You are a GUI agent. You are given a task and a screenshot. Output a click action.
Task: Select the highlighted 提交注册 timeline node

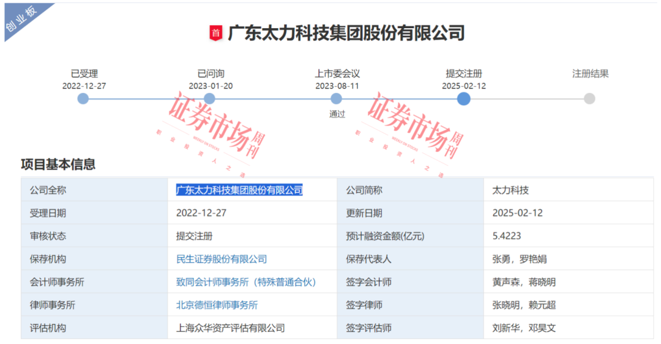[463, 99]
